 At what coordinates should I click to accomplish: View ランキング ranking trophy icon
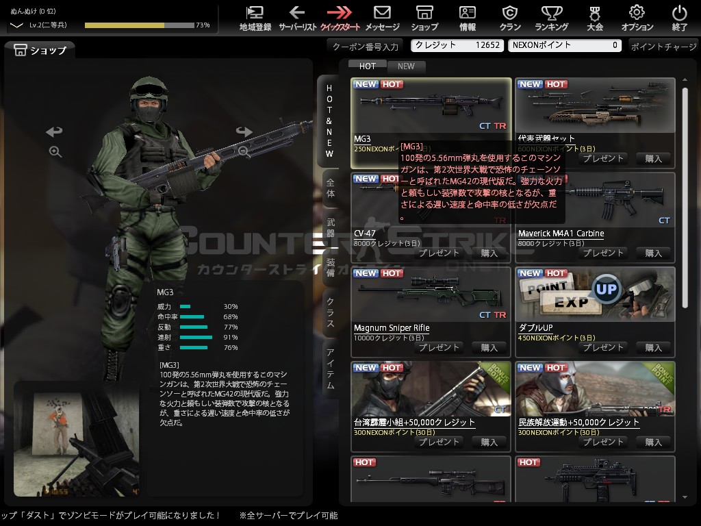pyautogui.click(x=552, y=18)
